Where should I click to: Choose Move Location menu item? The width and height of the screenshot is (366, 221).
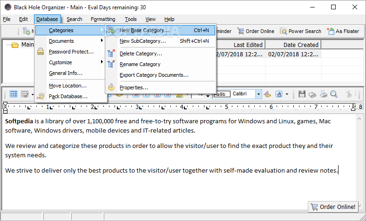[70, 86]
